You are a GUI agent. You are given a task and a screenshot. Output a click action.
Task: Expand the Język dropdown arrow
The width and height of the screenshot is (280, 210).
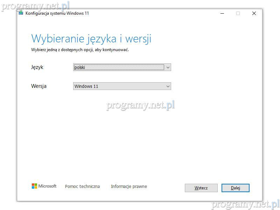click(168, 67)
